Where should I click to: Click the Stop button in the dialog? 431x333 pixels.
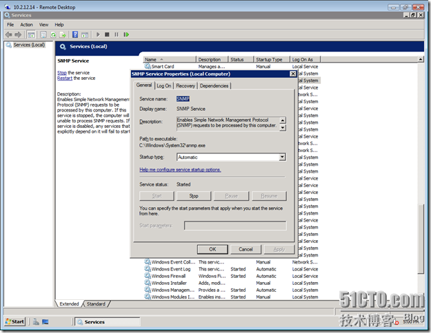coord(194,196)
